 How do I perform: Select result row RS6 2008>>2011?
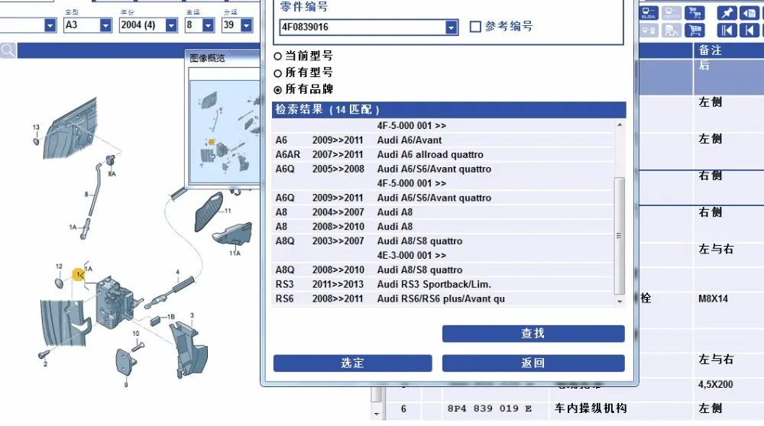coord(442,299)
